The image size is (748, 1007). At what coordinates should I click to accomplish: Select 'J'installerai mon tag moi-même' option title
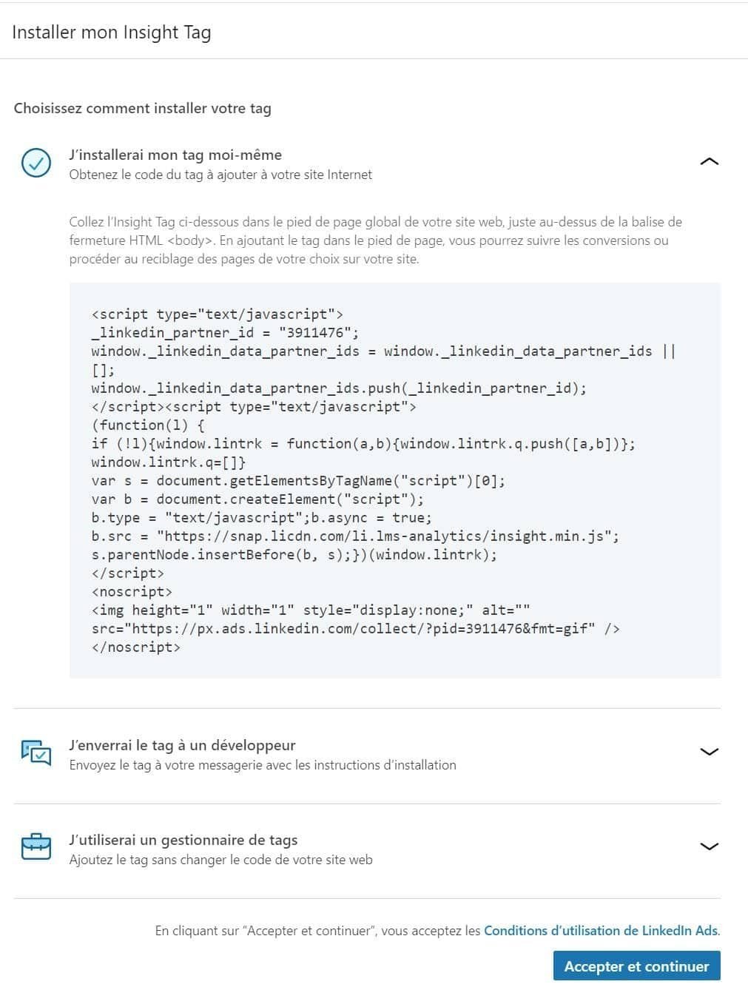pyautogui.click(x=175, y=155)
